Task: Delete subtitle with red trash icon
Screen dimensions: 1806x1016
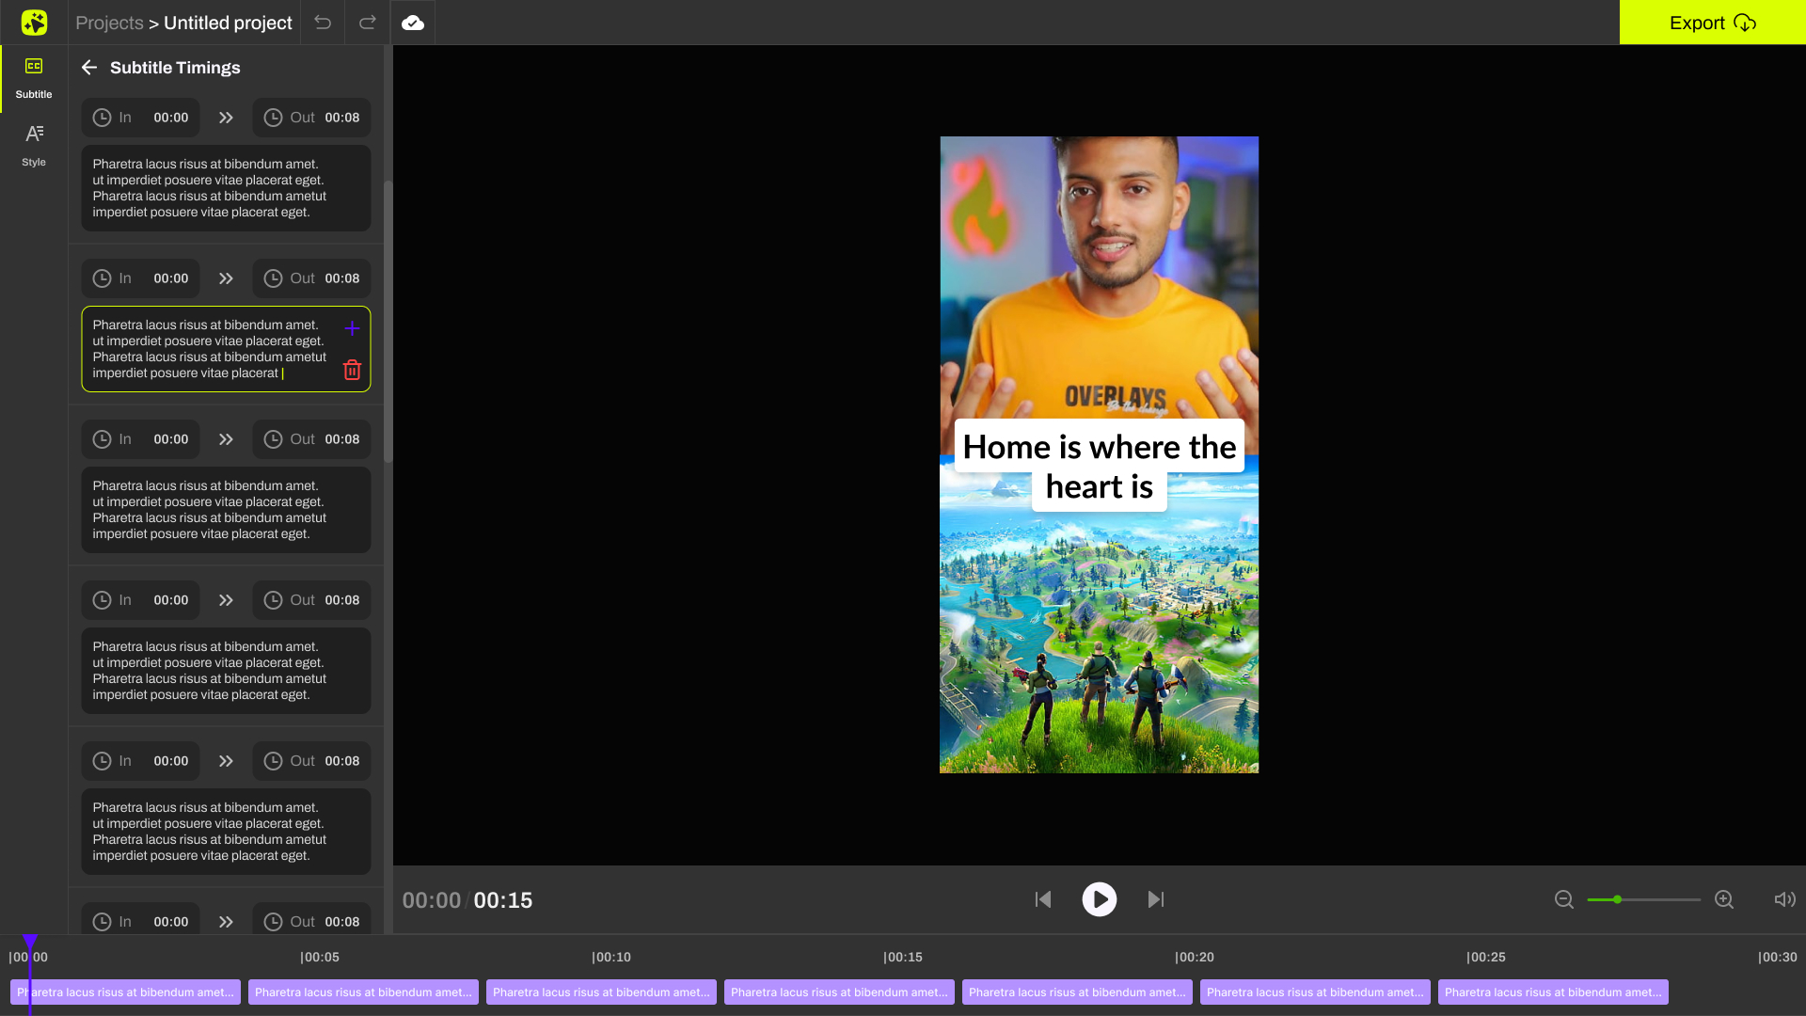Action: [352, 370]
